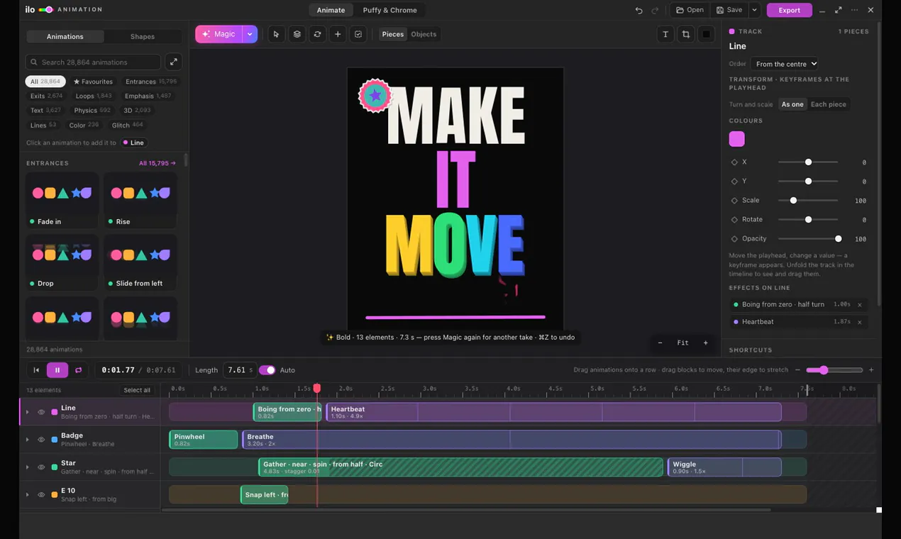The height and width of the screenshot is (539, 901).
Task: Open the Animations panel tab
Action: tap(65, 36)
